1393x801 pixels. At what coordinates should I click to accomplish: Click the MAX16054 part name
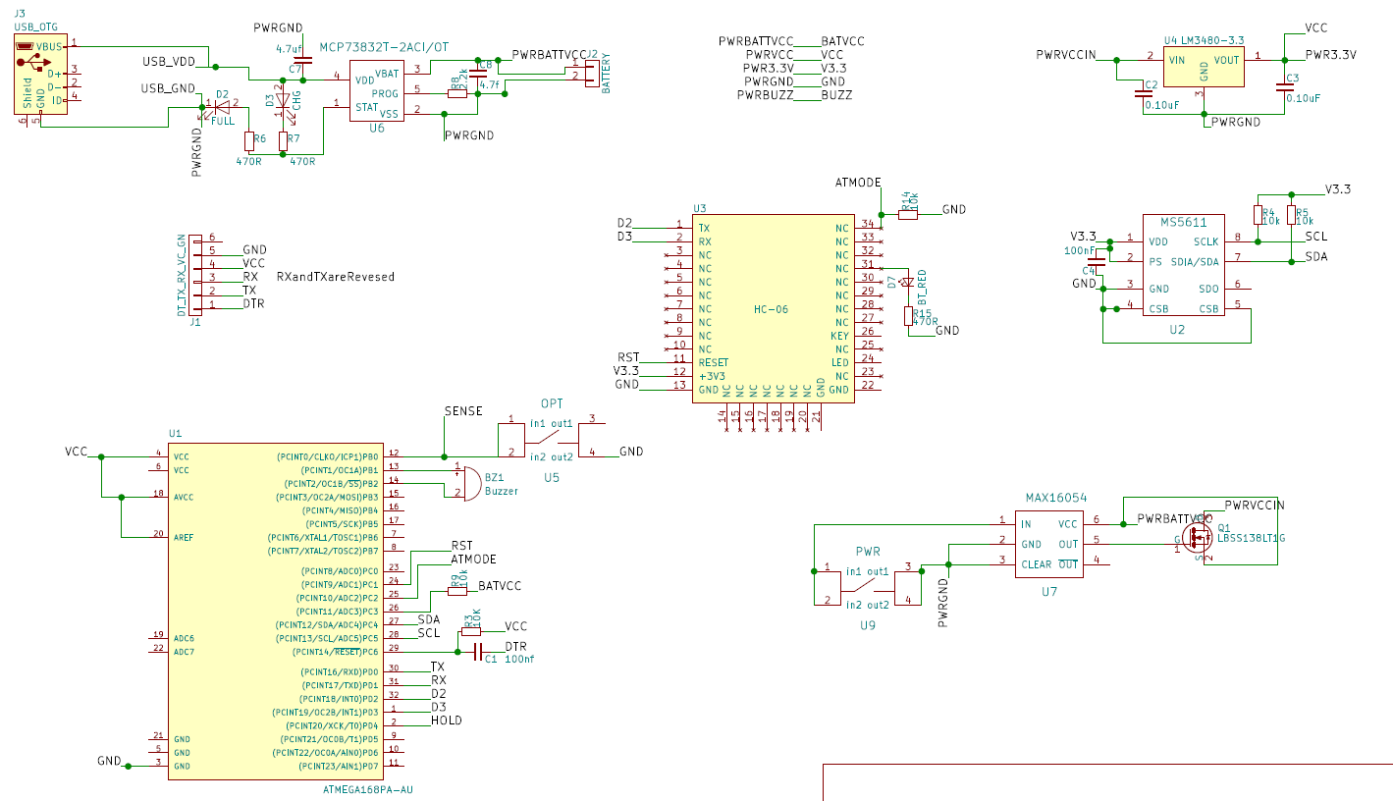(x=1055, y=499)
